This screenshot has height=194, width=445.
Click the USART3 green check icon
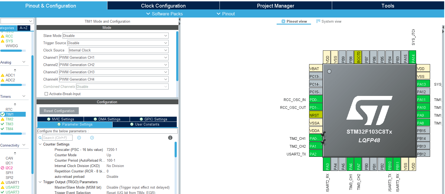point(3,192)
